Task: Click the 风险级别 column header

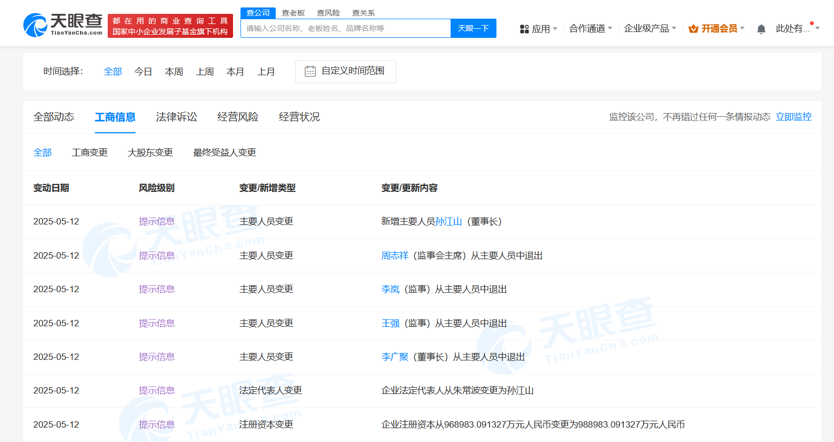Action: click(x=157, y=188)
